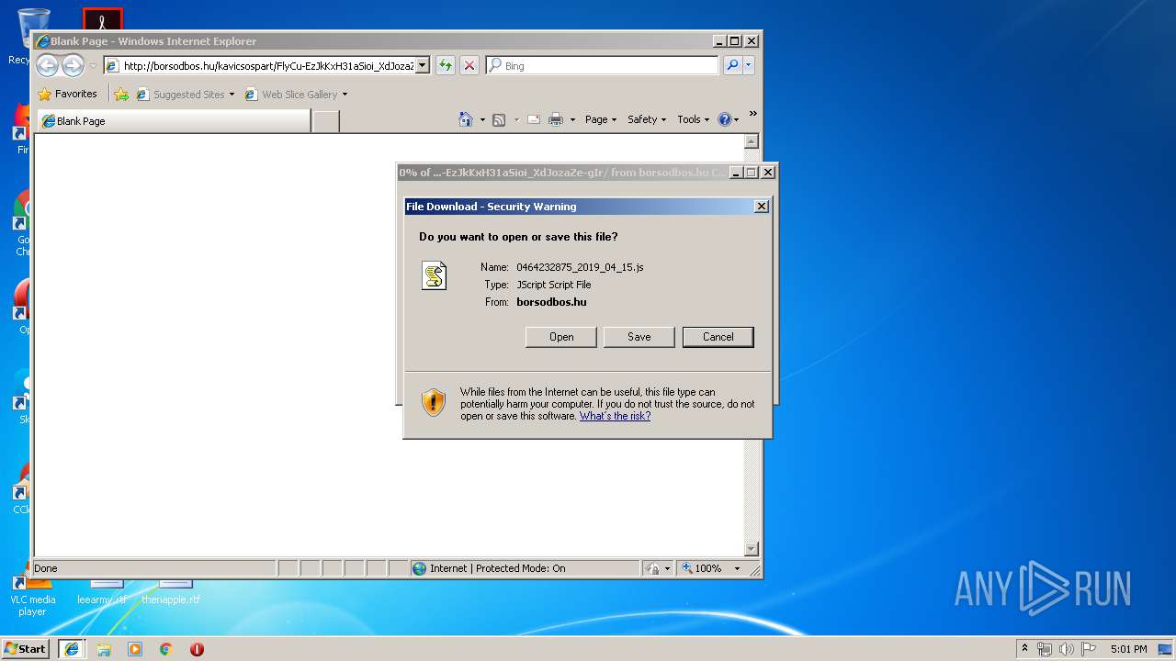Open Adobe Reader desktop icon

coord(102,19)
